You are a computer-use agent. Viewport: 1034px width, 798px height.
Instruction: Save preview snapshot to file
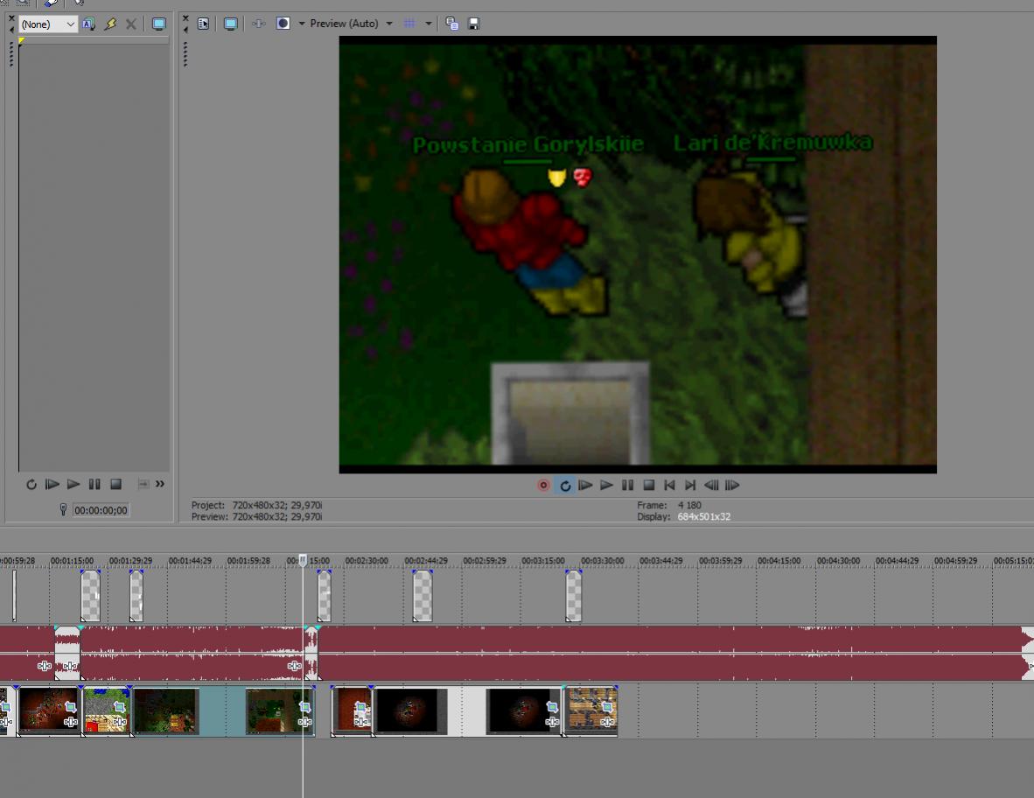[473, 24]
